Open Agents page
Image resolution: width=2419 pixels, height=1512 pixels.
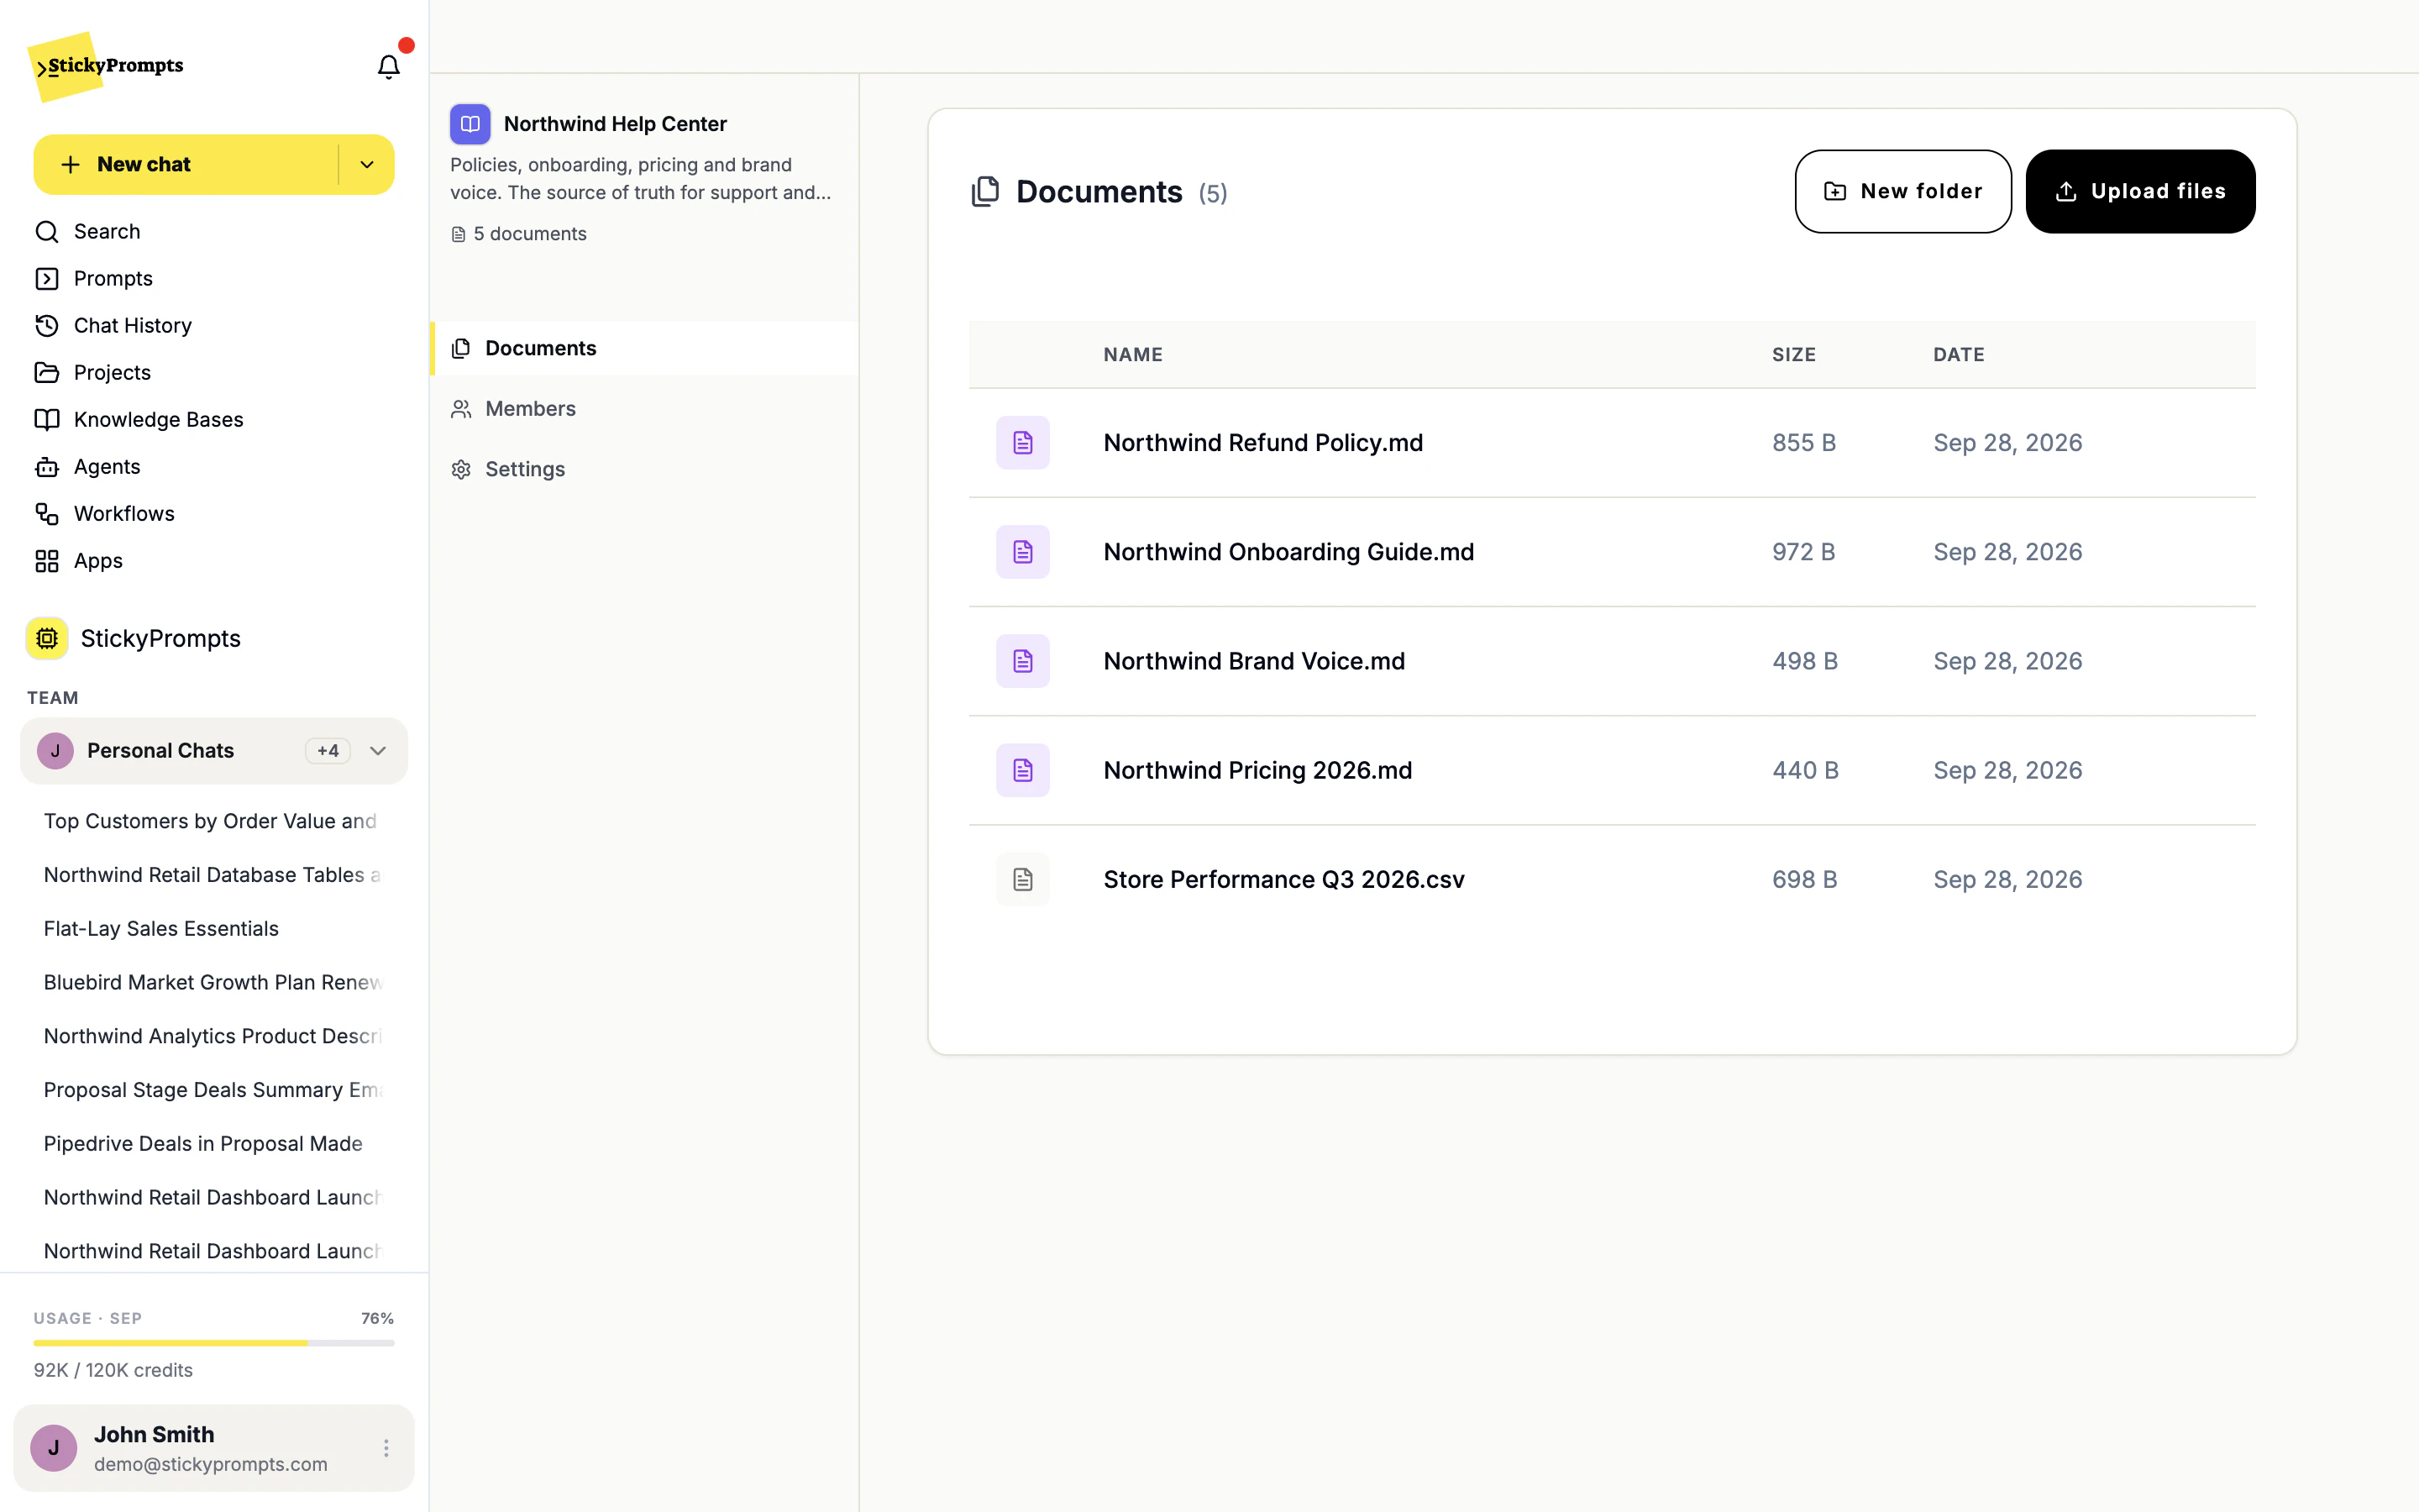tap(214, 466)
